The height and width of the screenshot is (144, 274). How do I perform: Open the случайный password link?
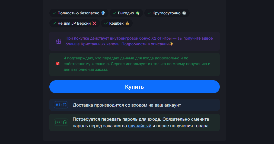[139, 126]
